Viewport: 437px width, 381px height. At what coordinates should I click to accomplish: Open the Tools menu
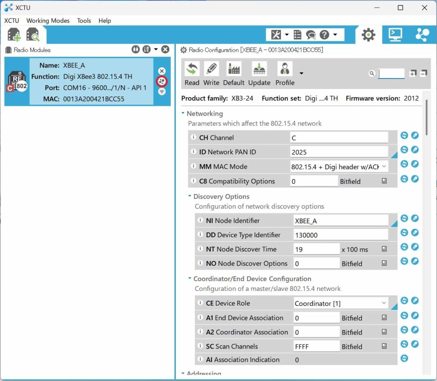tap(84, 20)
